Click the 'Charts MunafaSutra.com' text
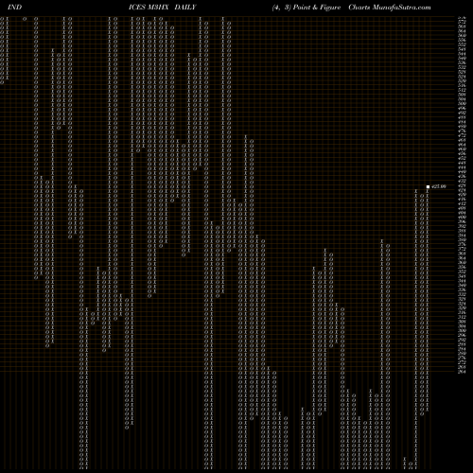The image size is (473, 473). (x=390, y=8)
